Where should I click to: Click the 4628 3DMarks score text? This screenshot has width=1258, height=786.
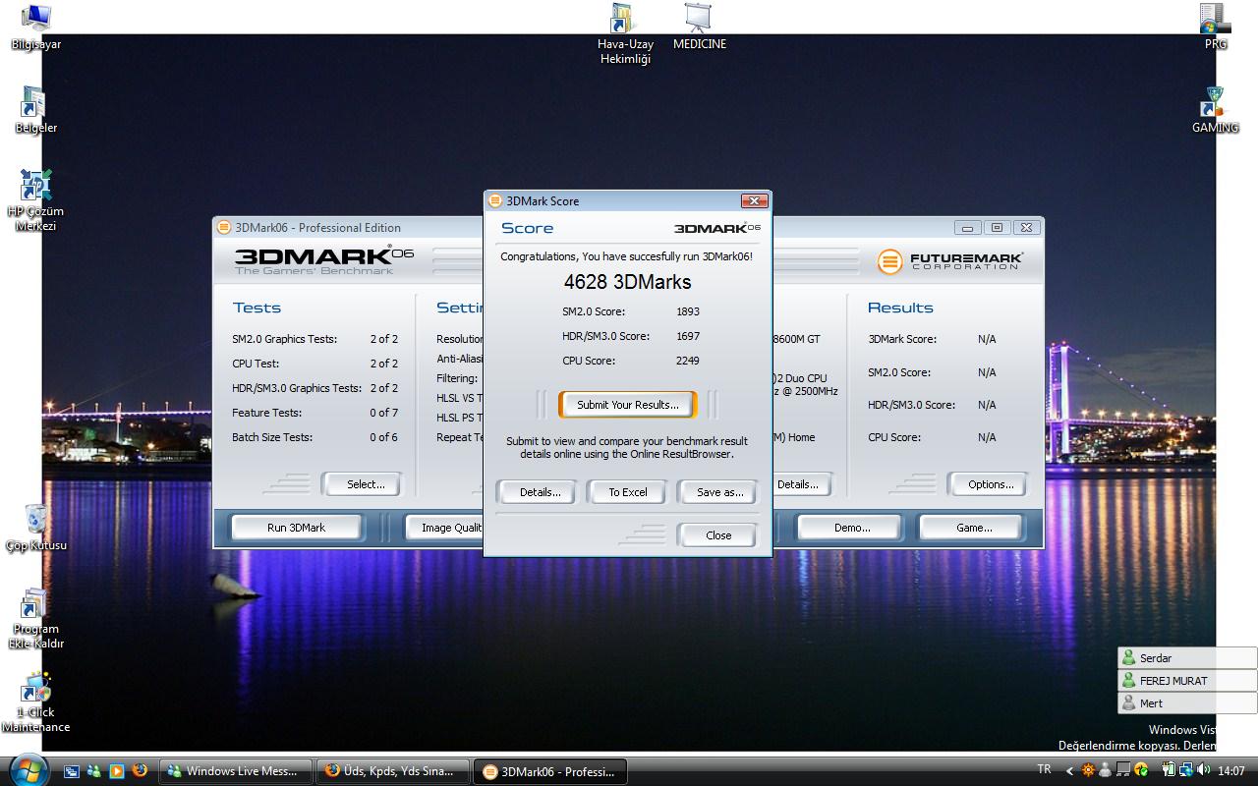[627, 282]
